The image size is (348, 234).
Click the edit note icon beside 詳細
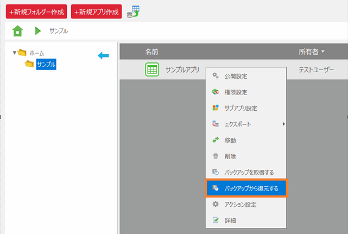pos(216,220)
